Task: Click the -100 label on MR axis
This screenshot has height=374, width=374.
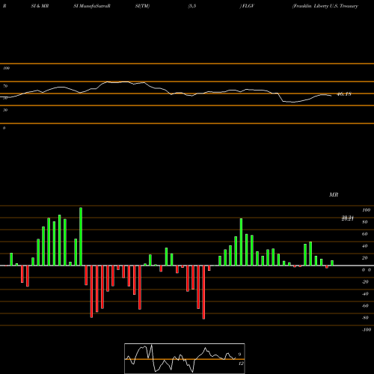Action: [x=366, y=330]
